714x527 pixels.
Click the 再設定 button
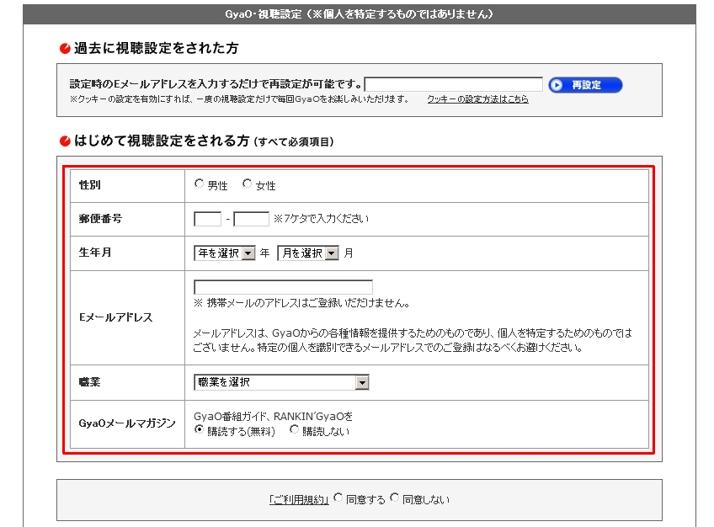tap(585, 85)
